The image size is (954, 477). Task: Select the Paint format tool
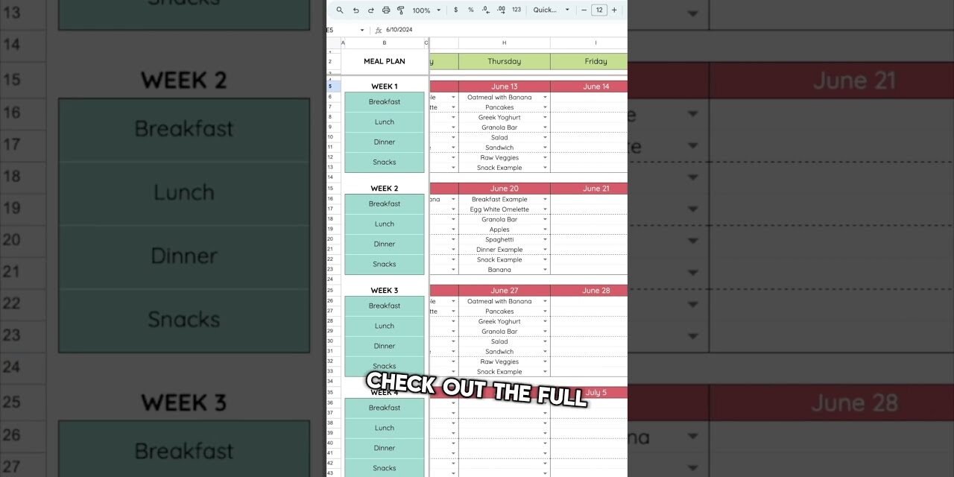[400, 10]
